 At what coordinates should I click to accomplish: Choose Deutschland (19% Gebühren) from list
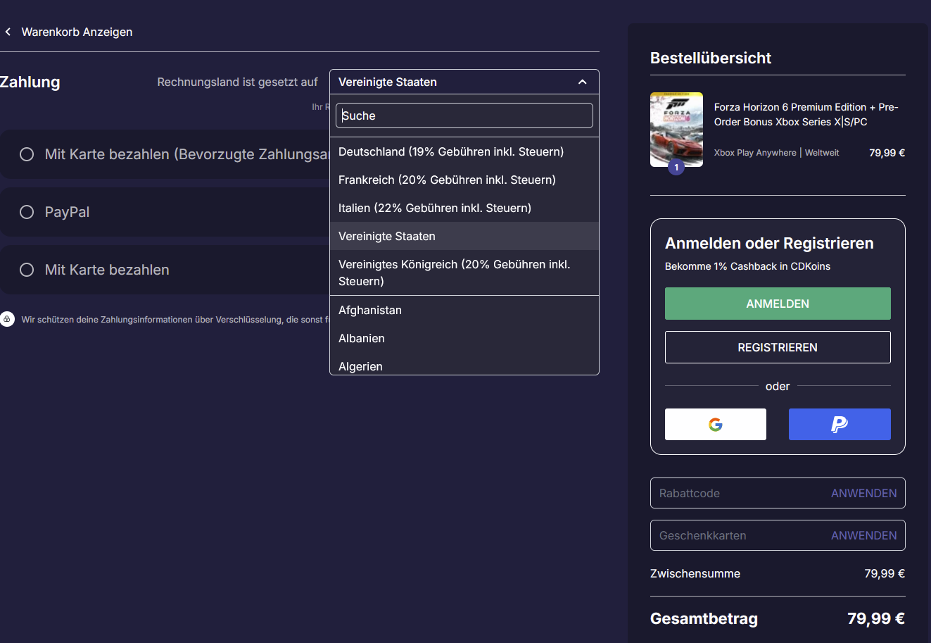point(464,151)
